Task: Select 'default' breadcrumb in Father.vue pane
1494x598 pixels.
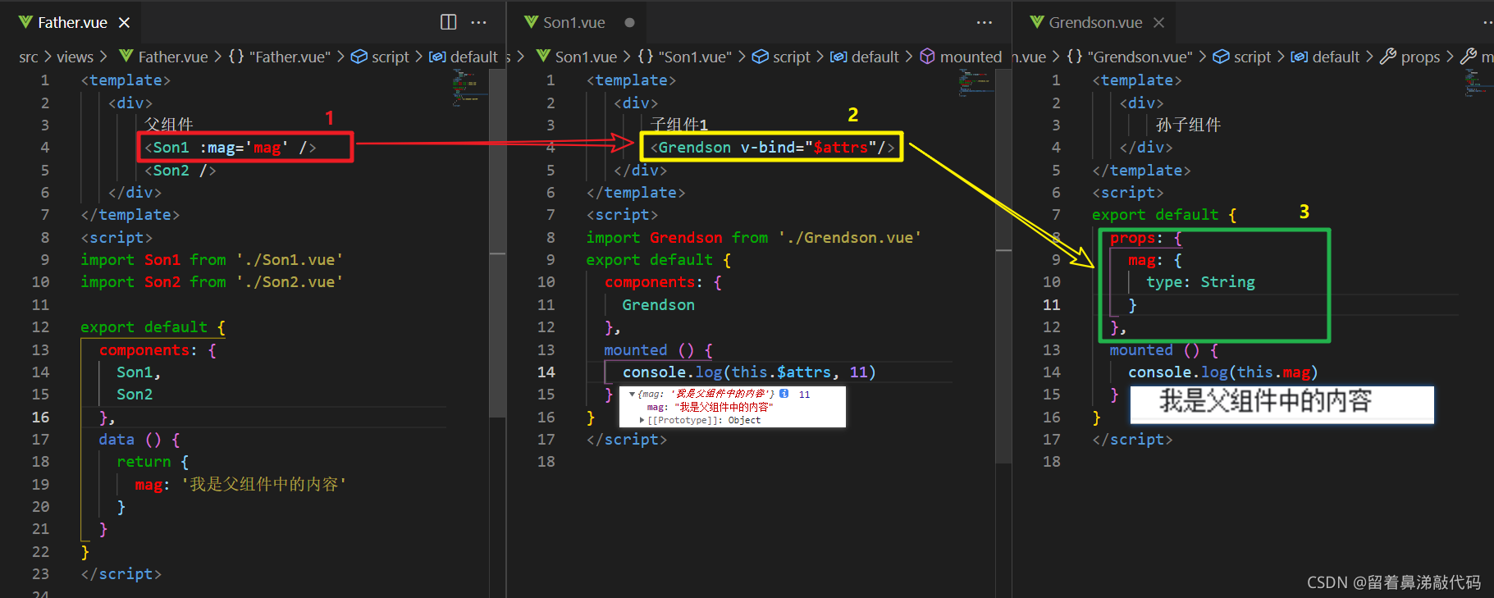Action: [464, 57]
